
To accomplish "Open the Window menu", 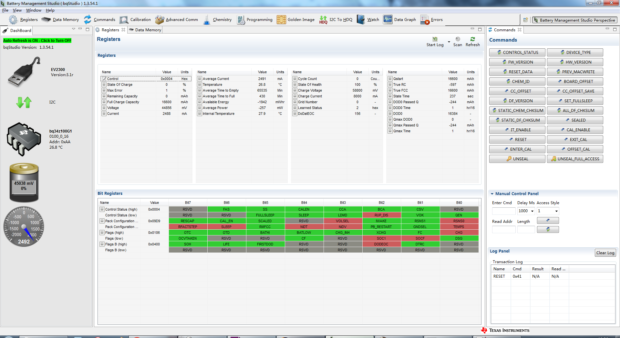I will point(34,10).
